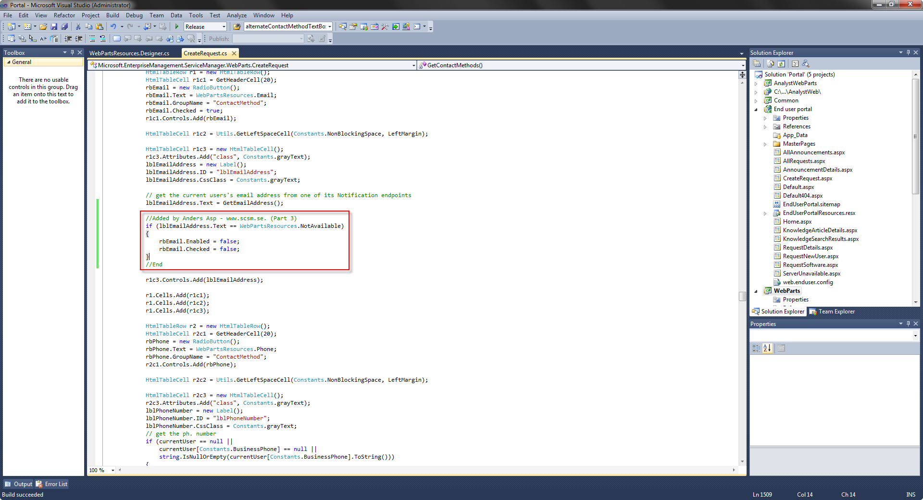Expand AnalystWebParts project node
923x500 pixels.
[756, 83]
